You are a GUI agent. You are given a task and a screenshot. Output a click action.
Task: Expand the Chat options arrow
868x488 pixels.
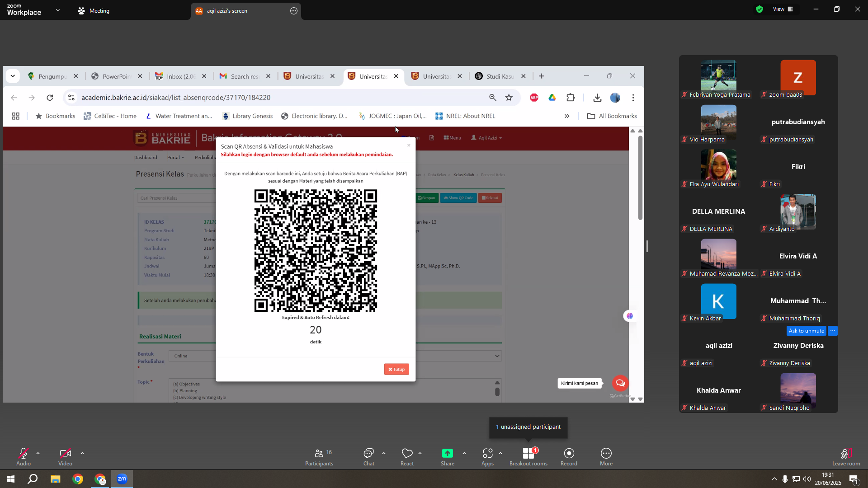[384, 453]
